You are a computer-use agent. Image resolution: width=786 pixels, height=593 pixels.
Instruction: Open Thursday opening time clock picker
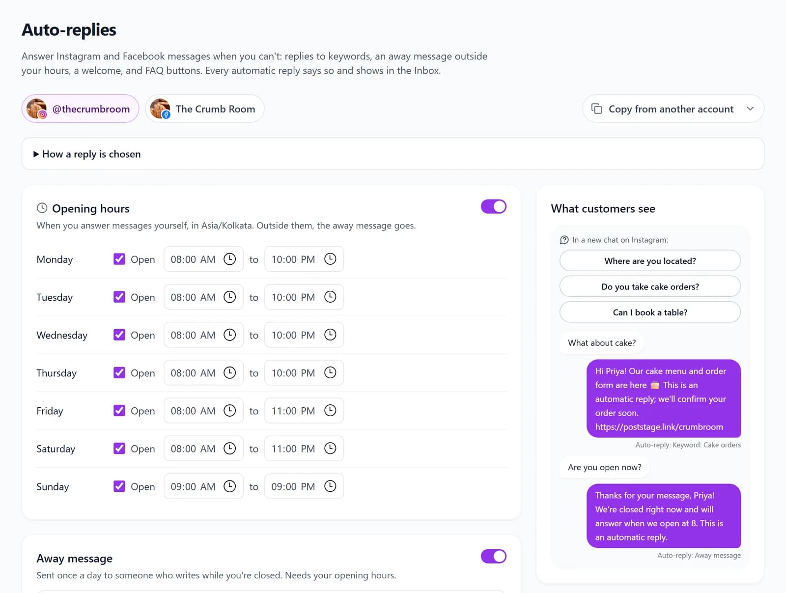[230, 372]
